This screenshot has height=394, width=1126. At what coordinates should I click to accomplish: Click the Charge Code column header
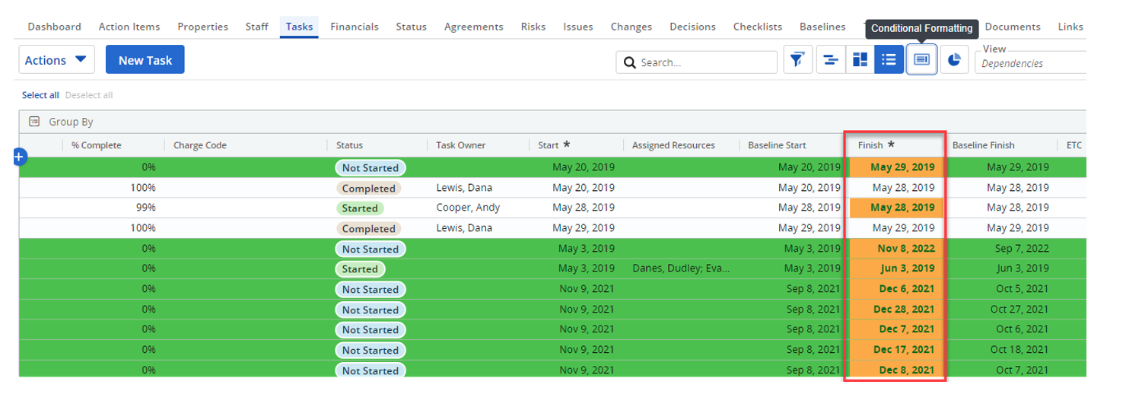[x=200, y=145]
